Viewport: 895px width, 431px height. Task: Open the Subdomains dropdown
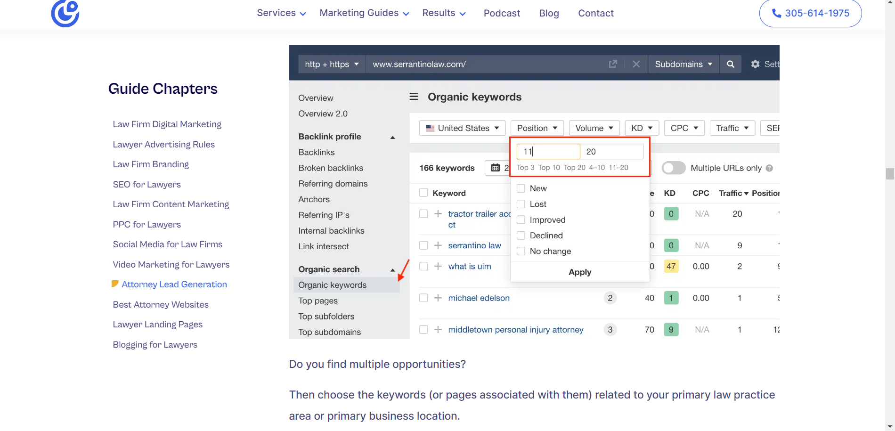coord(683,64)
